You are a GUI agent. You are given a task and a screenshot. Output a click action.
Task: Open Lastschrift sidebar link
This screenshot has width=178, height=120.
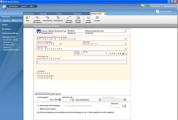coord(7,47)
